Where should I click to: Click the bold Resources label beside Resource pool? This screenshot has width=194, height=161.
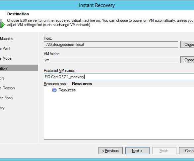[x=82, y=84]
